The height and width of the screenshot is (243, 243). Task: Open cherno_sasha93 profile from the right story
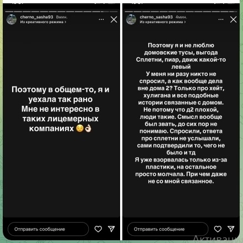pyautogui.click(x=156, y=17)
